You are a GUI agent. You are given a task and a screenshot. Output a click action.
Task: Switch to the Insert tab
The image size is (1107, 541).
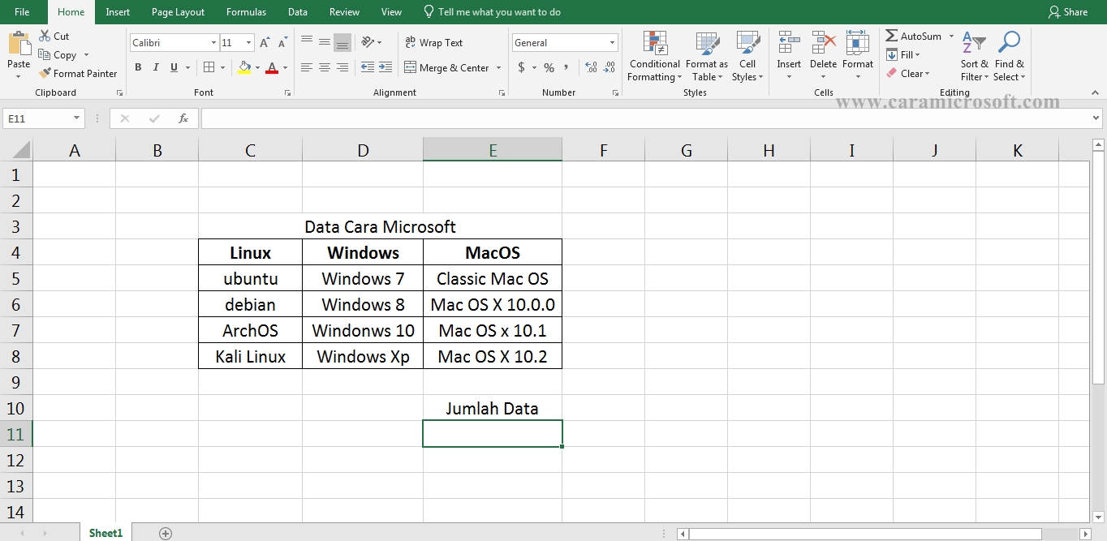pos(118,11)
